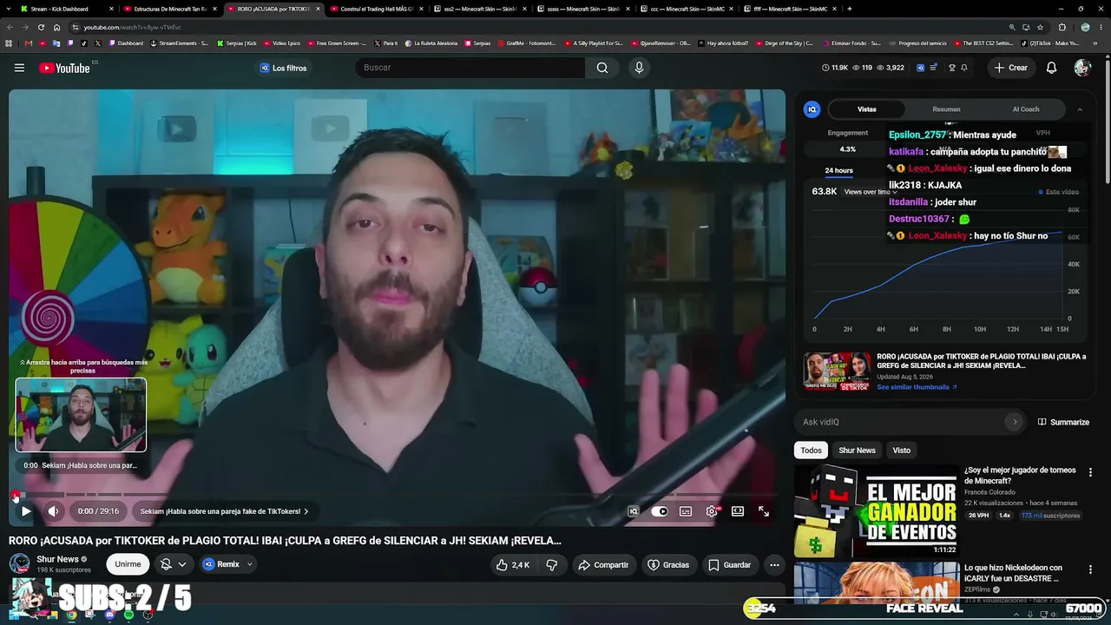Open the StreamElements bookmark
This screenshot has height=625, width=1111.
179,43
